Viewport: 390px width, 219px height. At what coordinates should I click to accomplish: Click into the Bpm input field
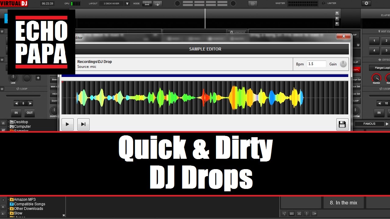click(316, 64)
